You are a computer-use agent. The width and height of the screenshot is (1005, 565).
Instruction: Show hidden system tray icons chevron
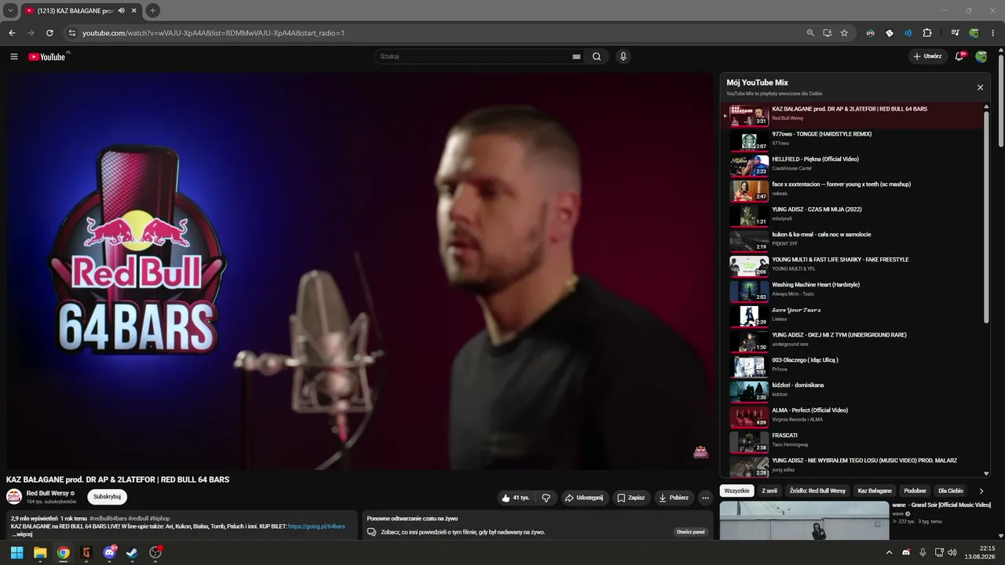pyautogui.click(x=890, y=552)
